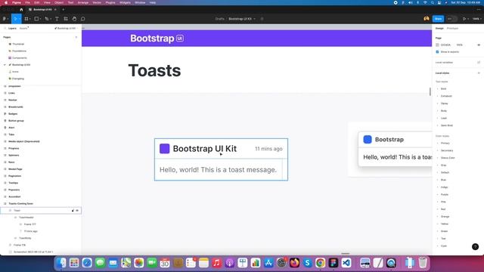This screenshot has height=272, width=484.
Task: Collapse the Bootstrap UI Kit page group
Action: coord(5,65)
